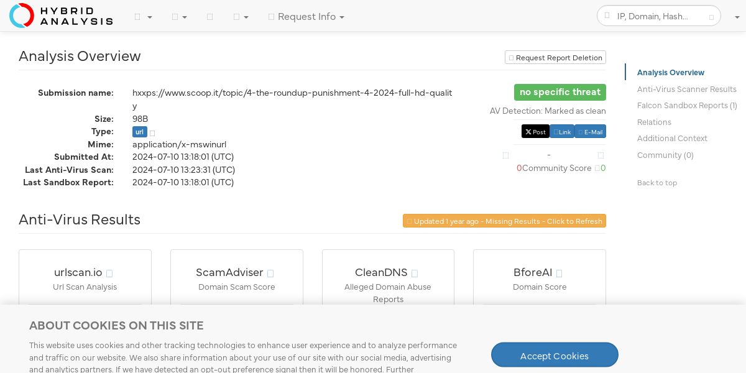Click the Hybrid Analysis logo
Viewport: 746px width, 373px height.
tap(61, 16)
